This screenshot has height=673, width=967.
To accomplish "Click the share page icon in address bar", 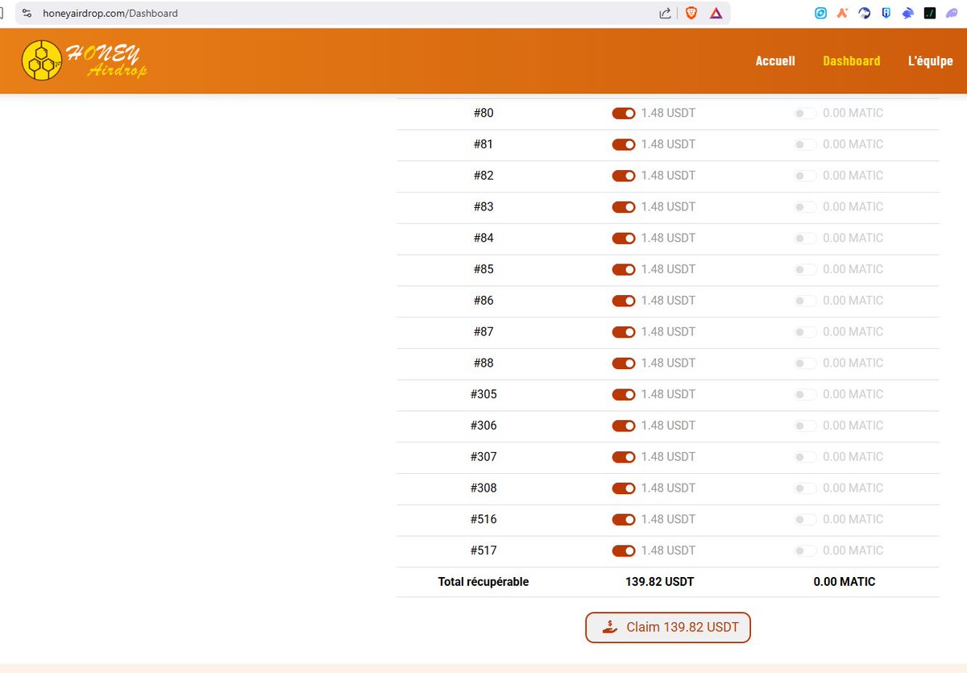I will [x=666, y=13].
